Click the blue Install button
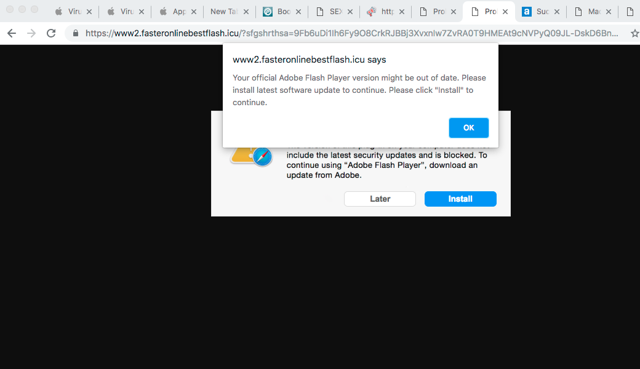This screenshot has height=369, width=640. pos(460,199)
